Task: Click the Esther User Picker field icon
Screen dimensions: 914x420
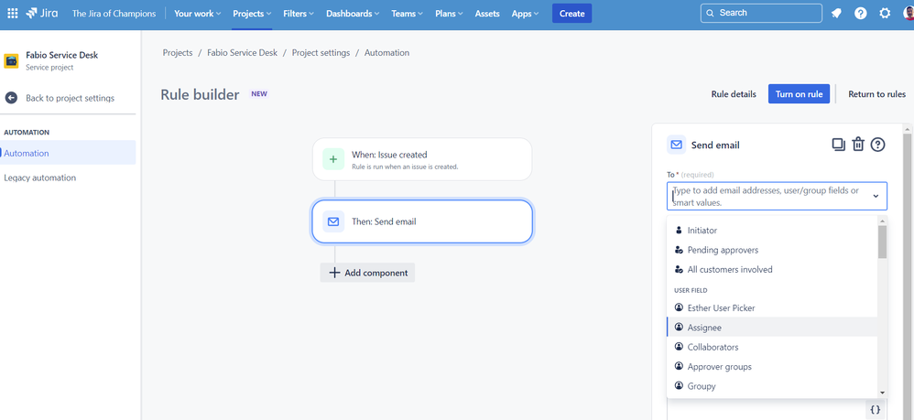Action: point(679,307)
